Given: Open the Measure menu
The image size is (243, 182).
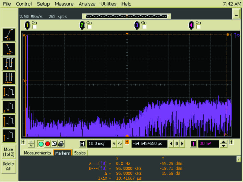Looking at the screenshot, I should tap(64, 4).
